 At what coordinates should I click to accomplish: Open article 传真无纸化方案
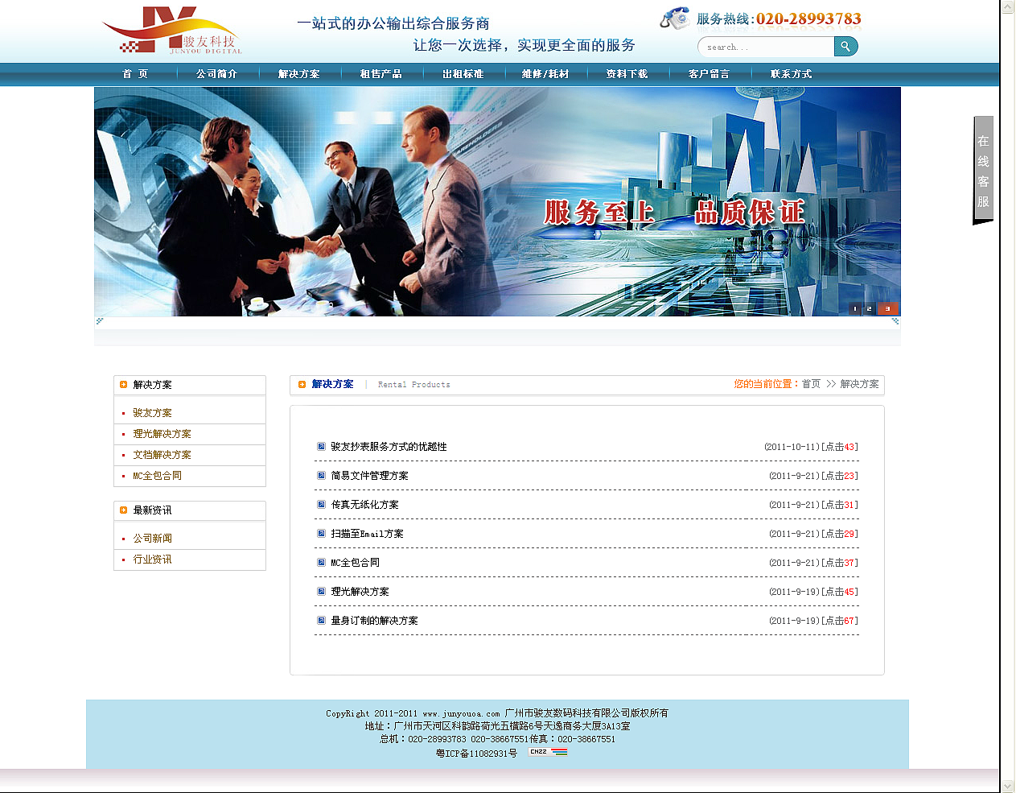tap(365, 505)
